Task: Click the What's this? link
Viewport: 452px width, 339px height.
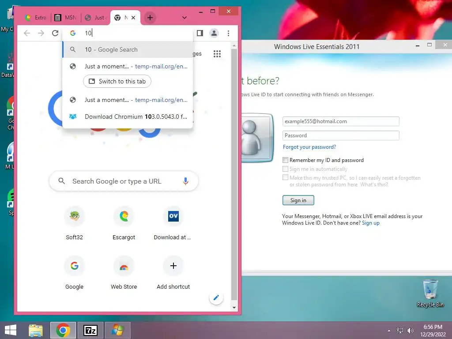Action: pos(374,185)
